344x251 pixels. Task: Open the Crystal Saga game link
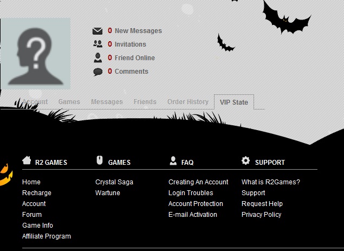click(114, 182)
